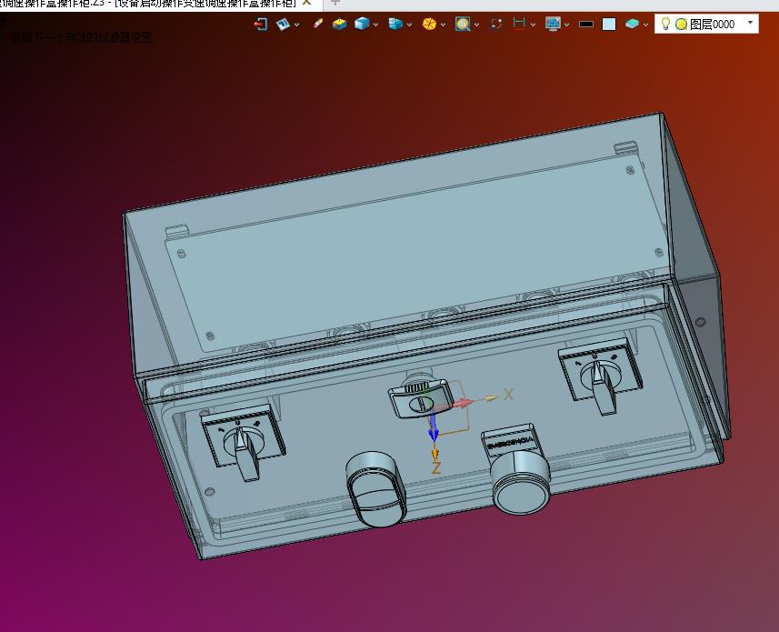Click the blue view orientation box icon

pyautogui.click(x=395, y=24)
